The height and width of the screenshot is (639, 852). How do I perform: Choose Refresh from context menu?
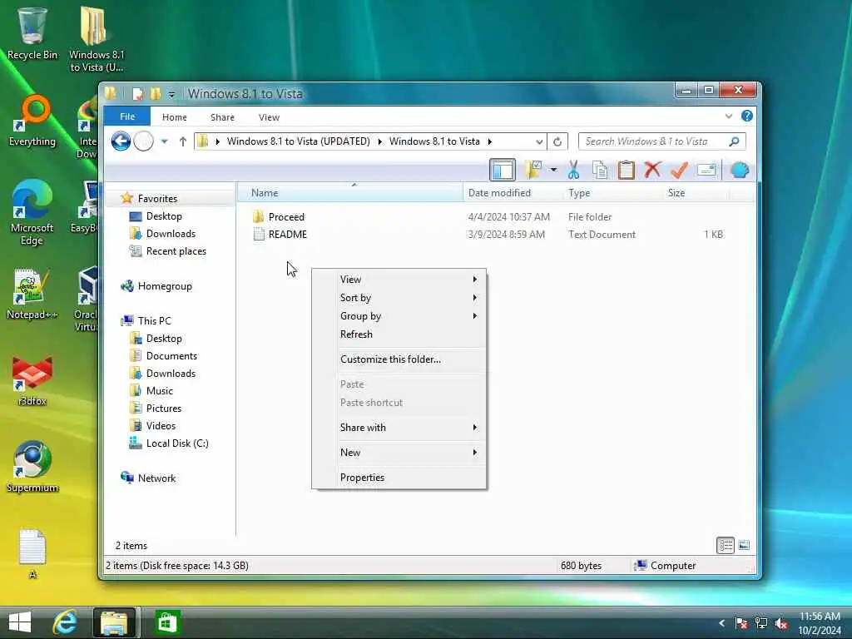point(399,334)
